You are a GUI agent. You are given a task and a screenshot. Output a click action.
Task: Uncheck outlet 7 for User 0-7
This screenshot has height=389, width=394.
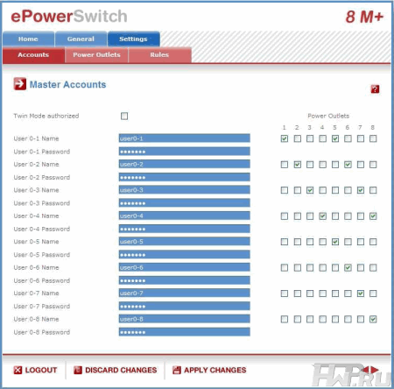click(361, 294)
